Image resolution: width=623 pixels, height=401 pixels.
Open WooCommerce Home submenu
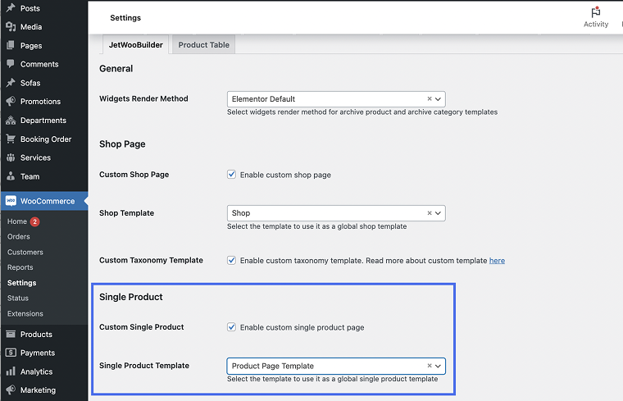pyautogui.click(x=17, y=221)
